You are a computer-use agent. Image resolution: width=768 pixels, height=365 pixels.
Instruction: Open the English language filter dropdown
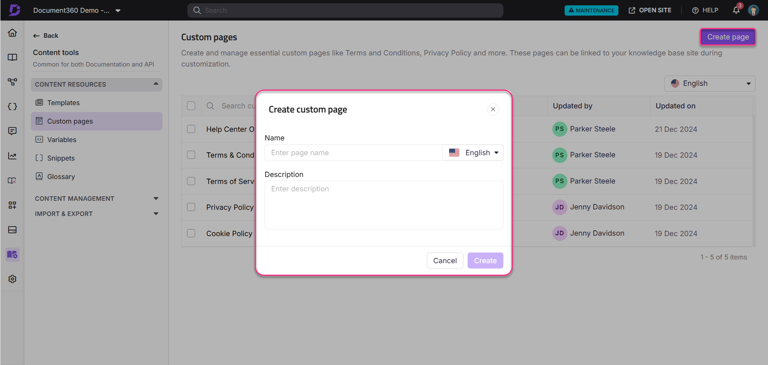(710, 83)
